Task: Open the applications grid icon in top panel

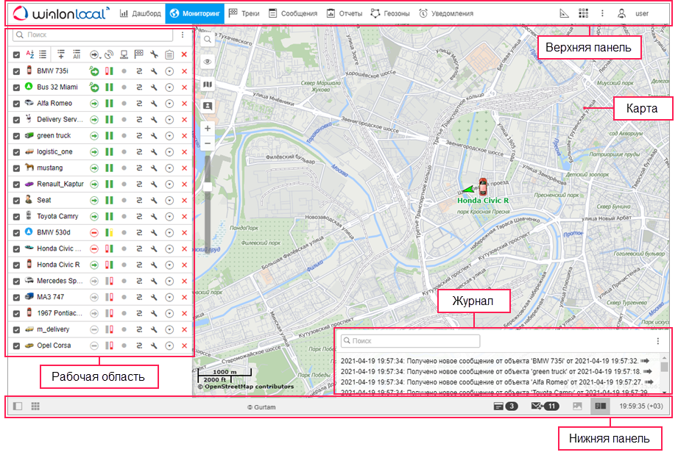Action: [x=583, y=13]
